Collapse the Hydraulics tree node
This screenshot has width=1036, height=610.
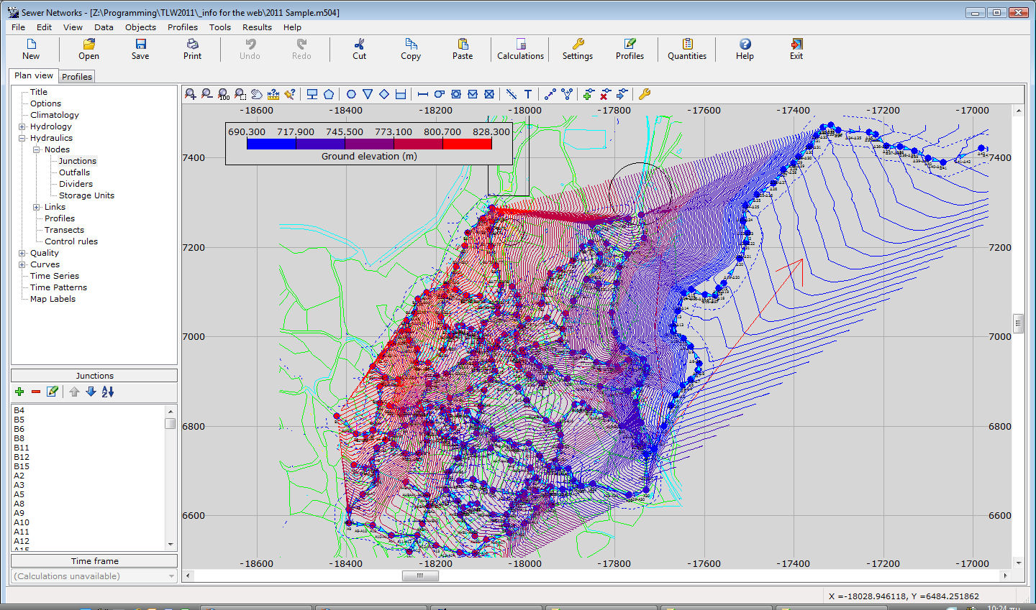[22, 138]
